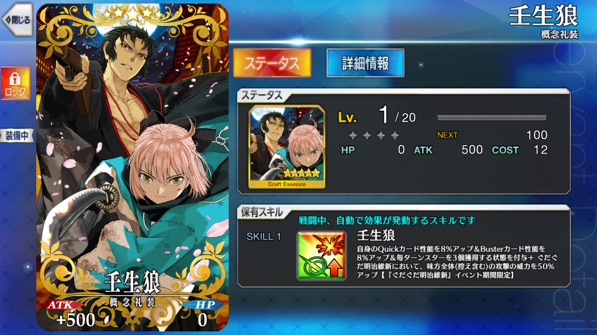The width and height of the screenshot is (597, 335).
Task: Click the blue HP badge on card
Action: coord(202,305)
